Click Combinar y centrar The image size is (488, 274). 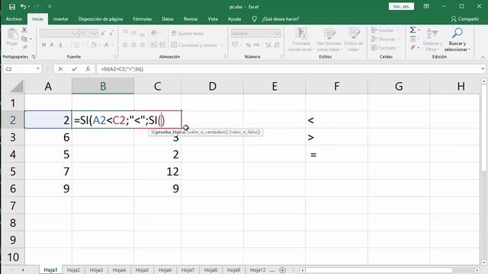(x=194, y=45)
